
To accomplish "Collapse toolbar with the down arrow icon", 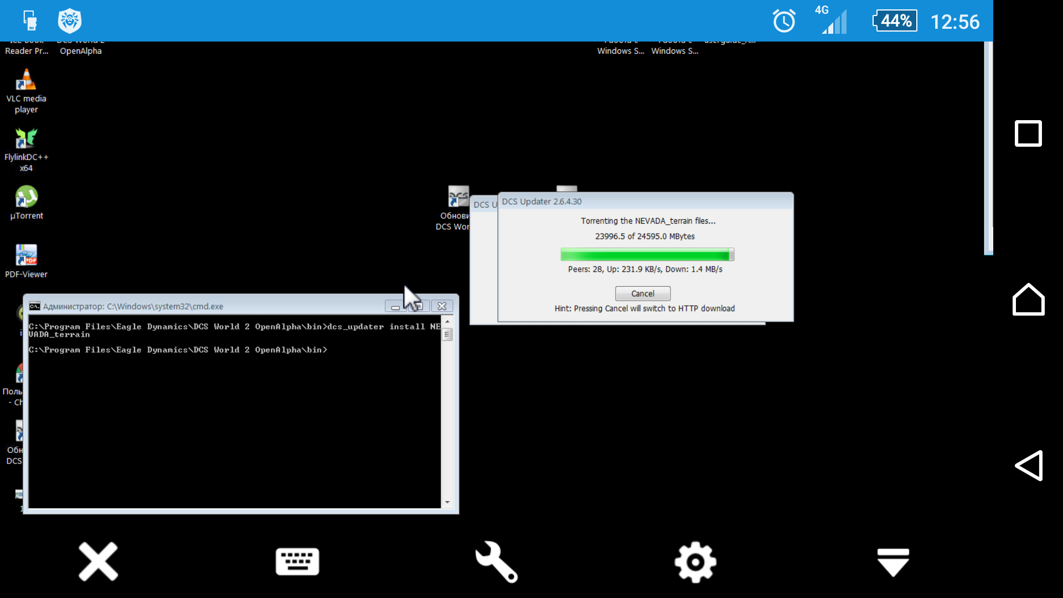I will (893, 562).
